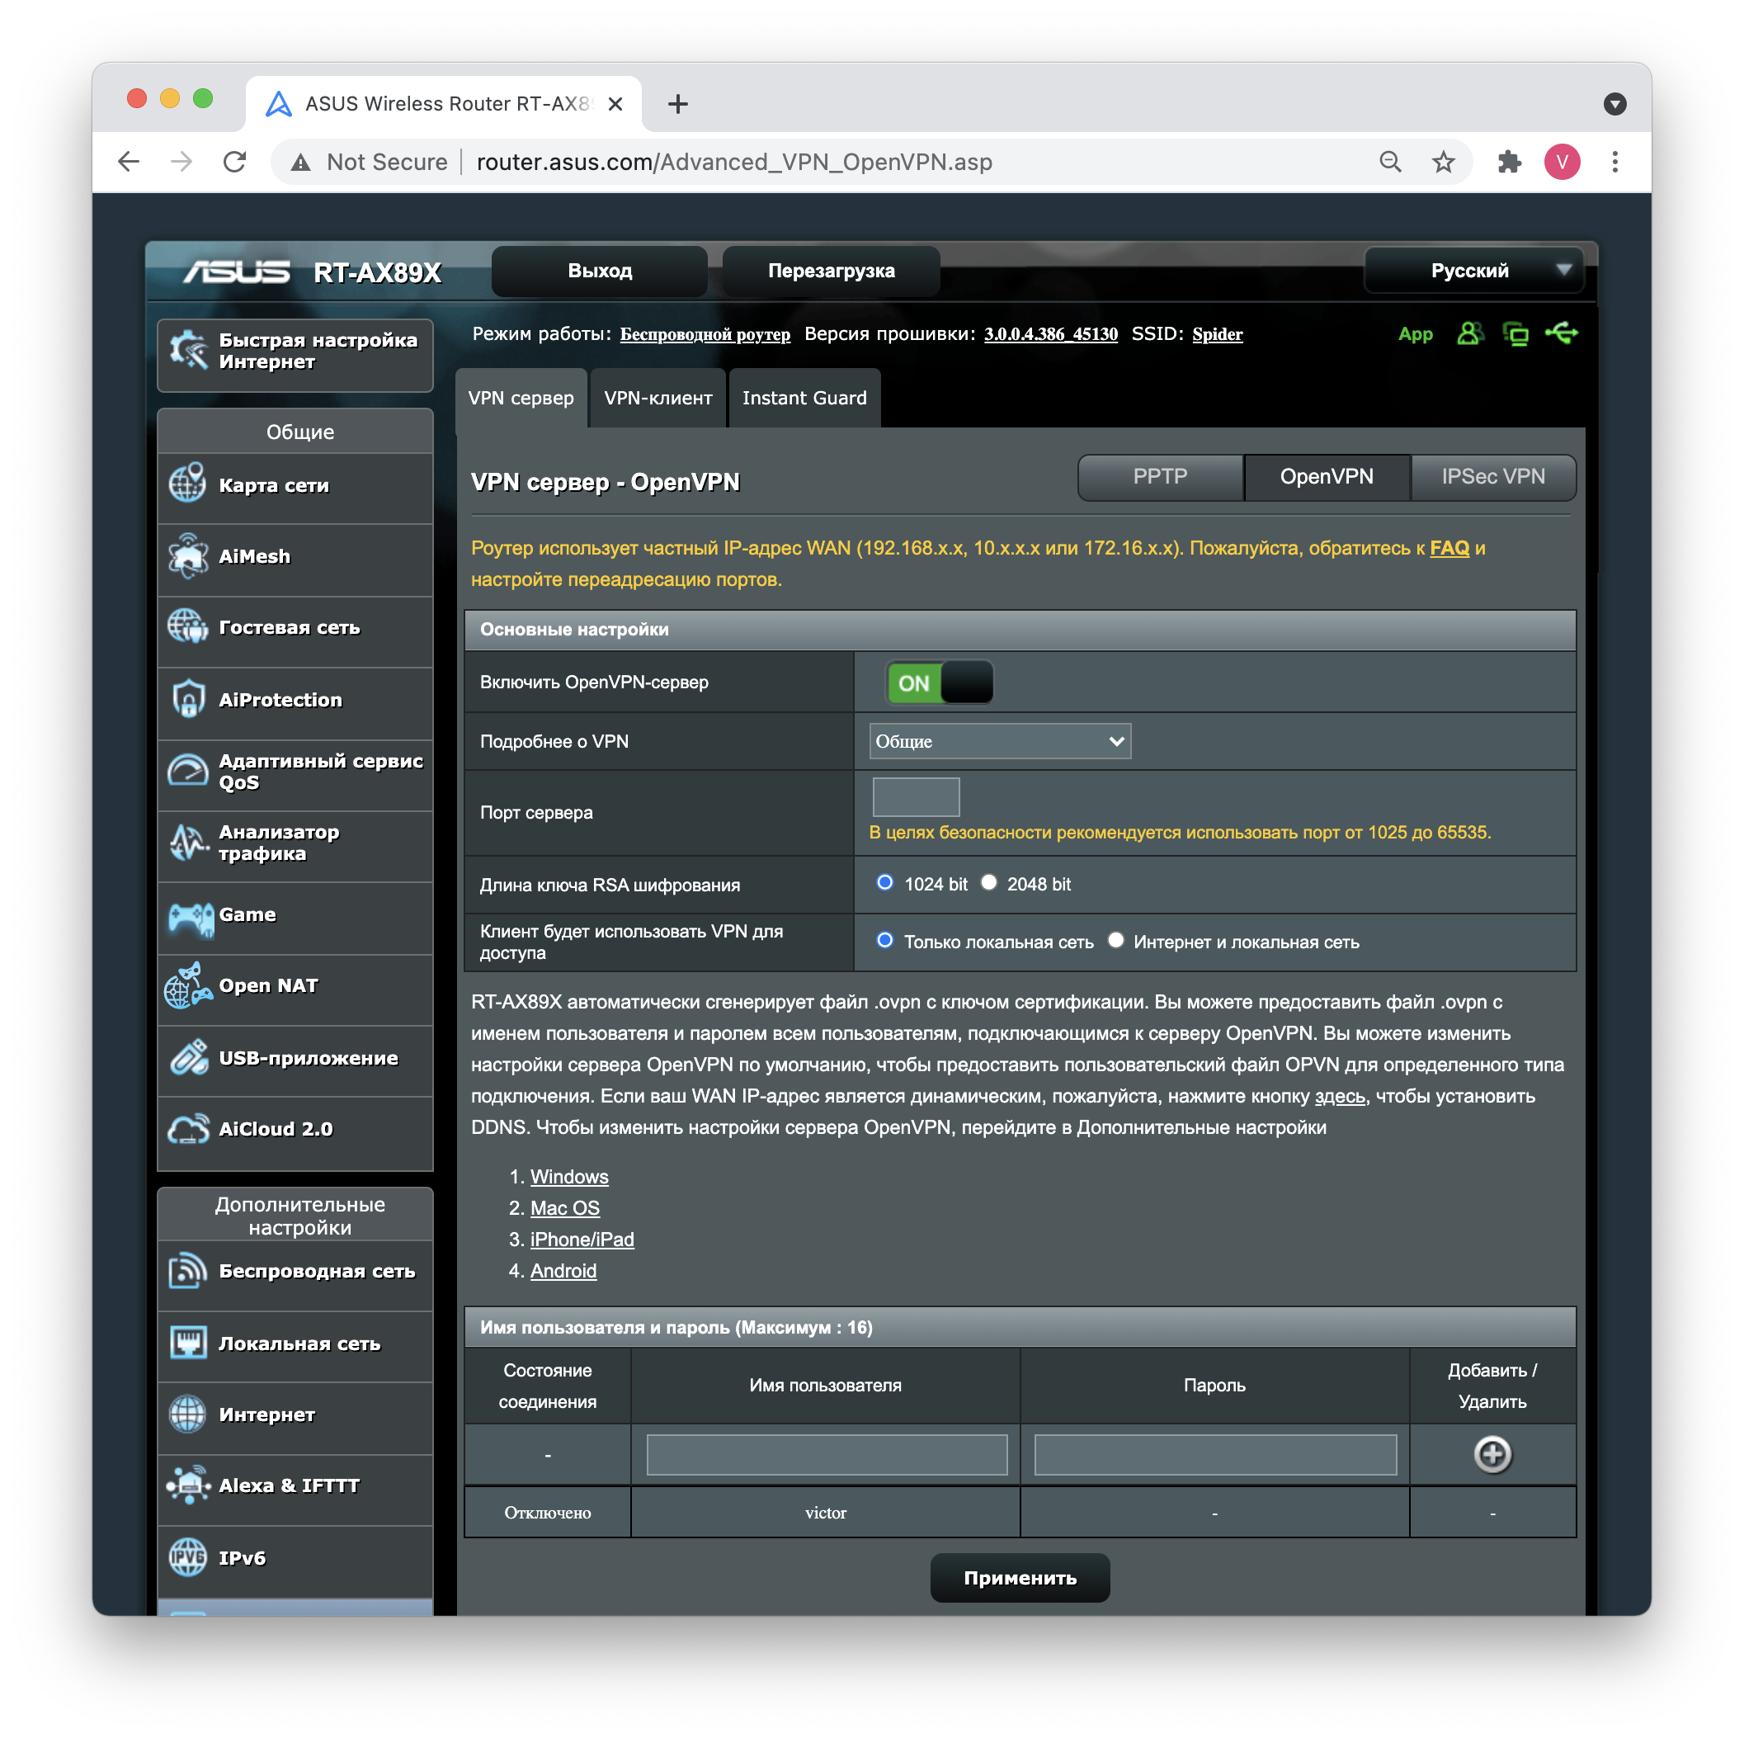Viewport: 1744px width, 1738px height.
Task: Open the Гостевая сеть guest network icon
Action: [188, 626]
